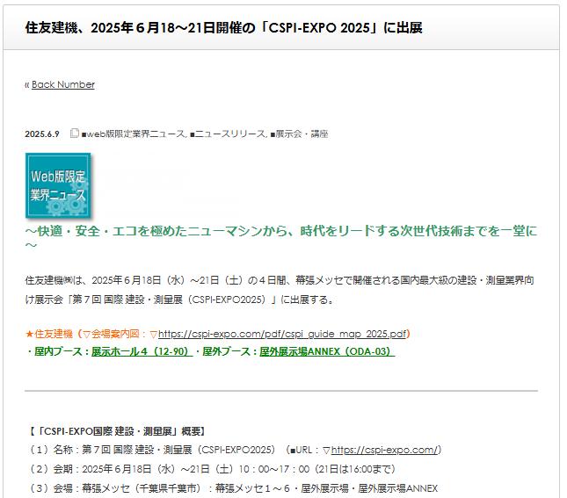Open the ■ニュースリリース category link
Image resolution: width=567 pixels, height=498 pixels.
228,134
